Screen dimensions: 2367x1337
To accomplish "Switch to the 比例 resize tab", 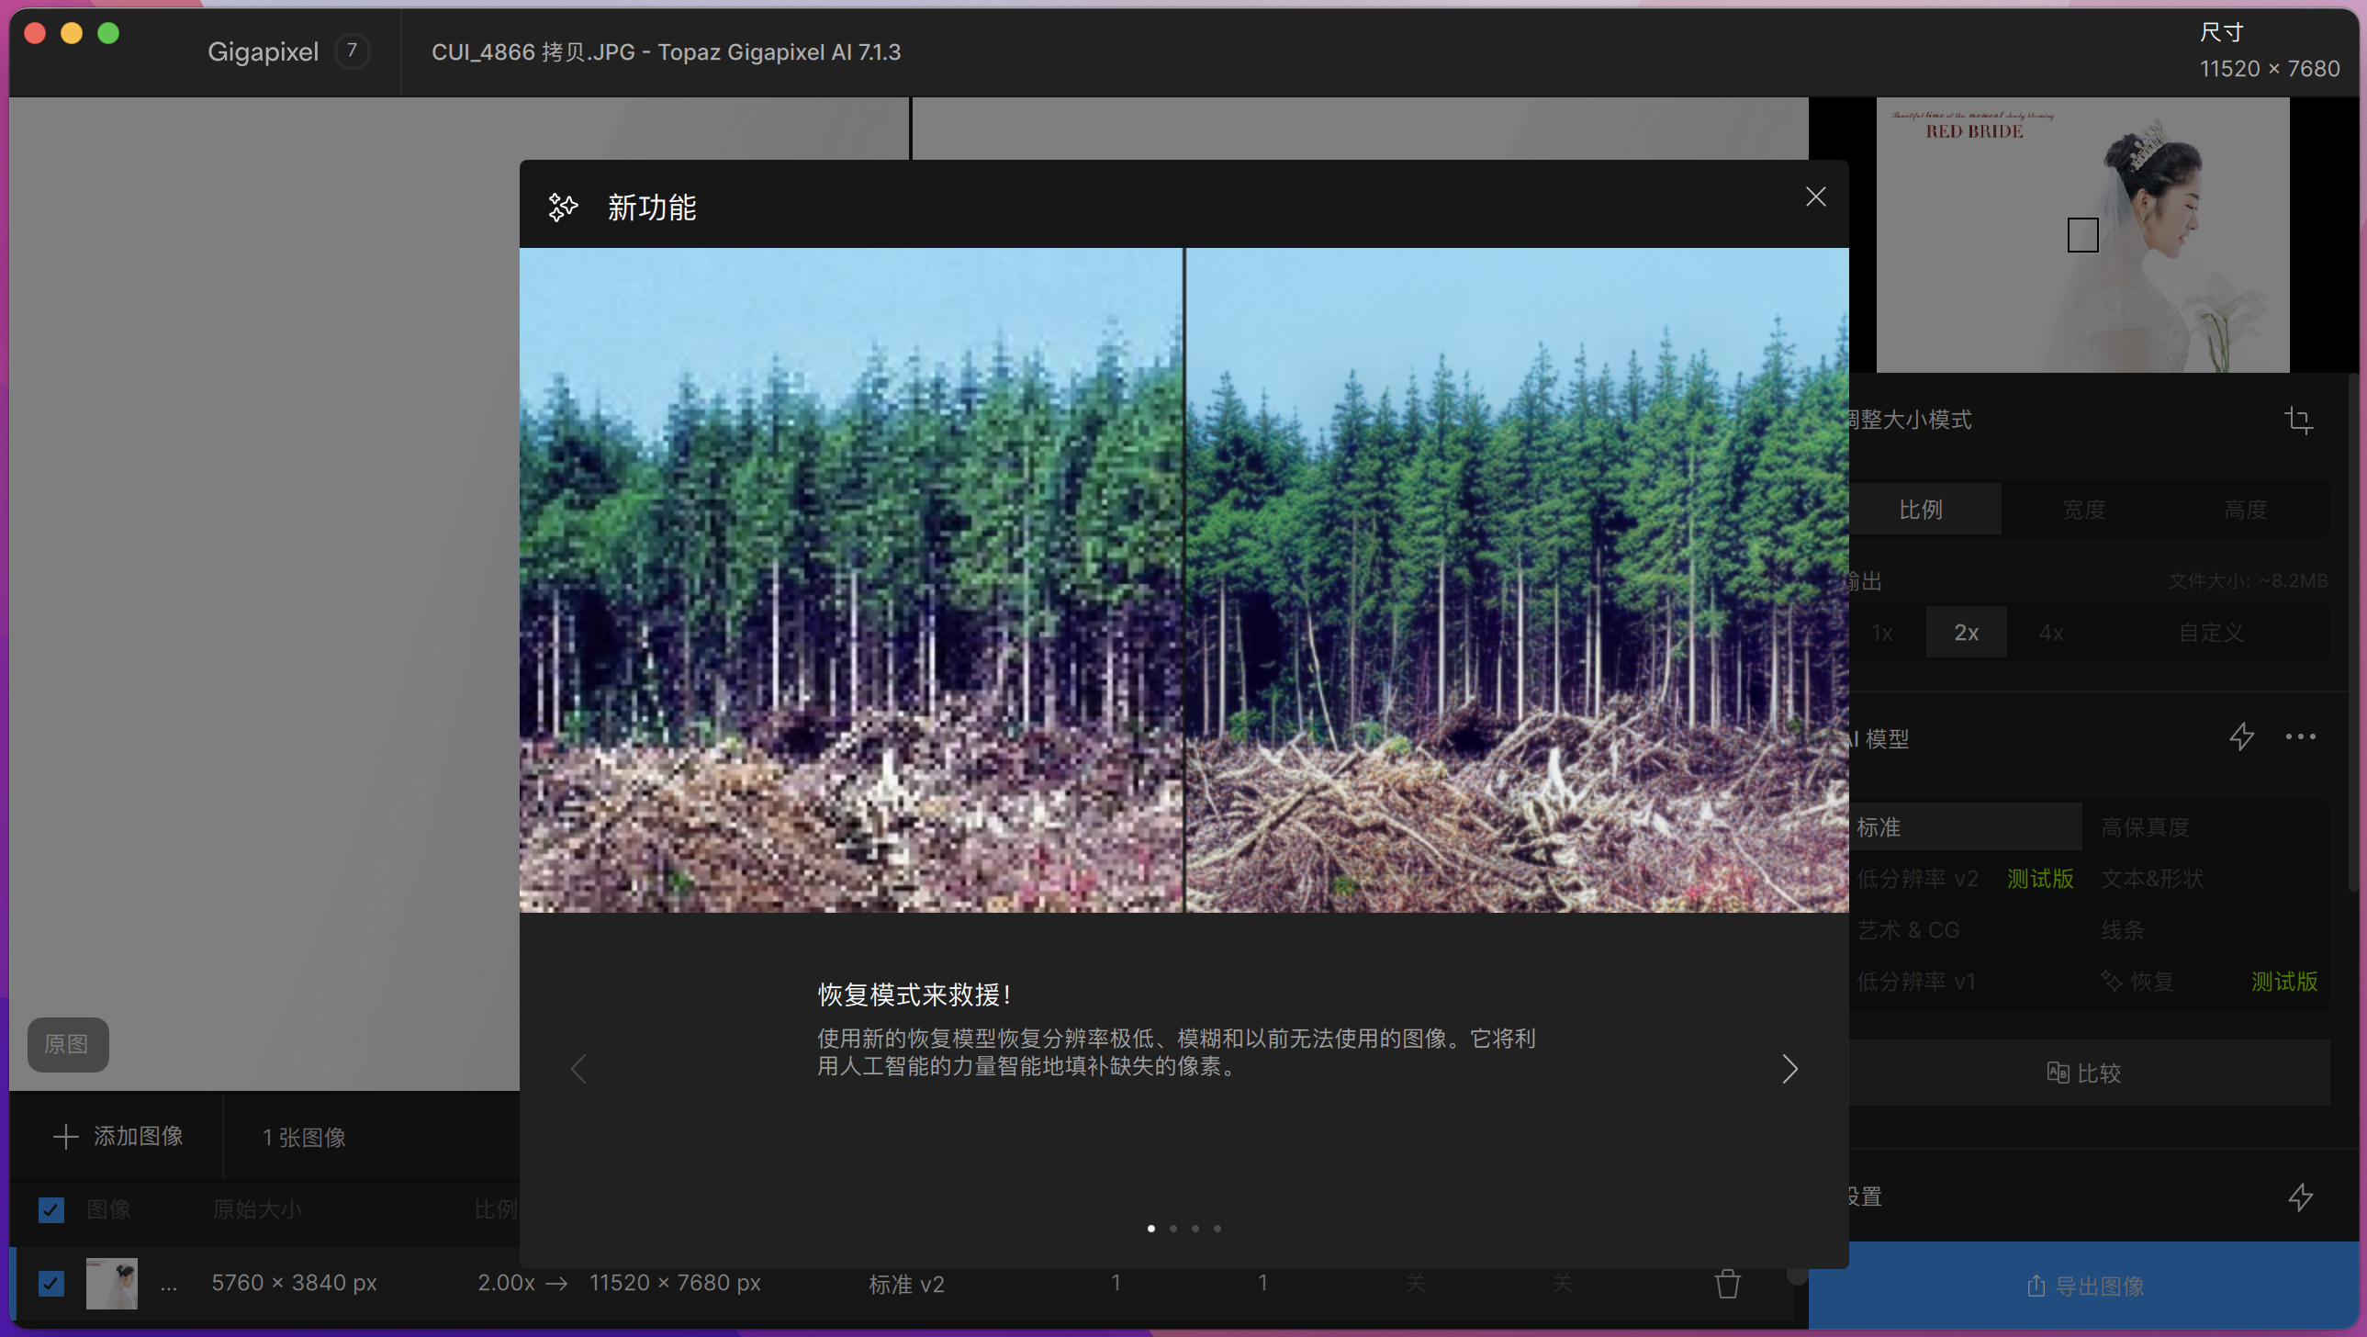I will coord(1921,509).
